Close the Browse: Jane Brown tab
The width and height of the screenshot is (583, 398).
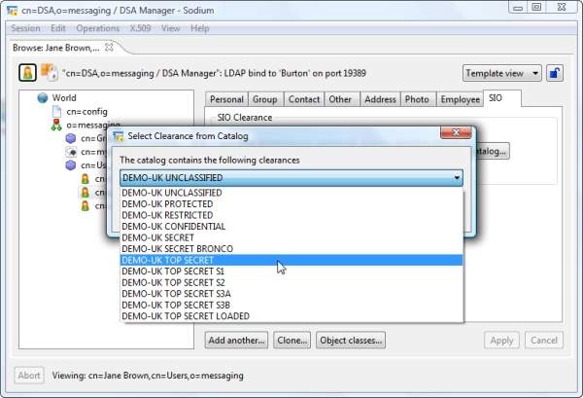[x=109, y=47]
